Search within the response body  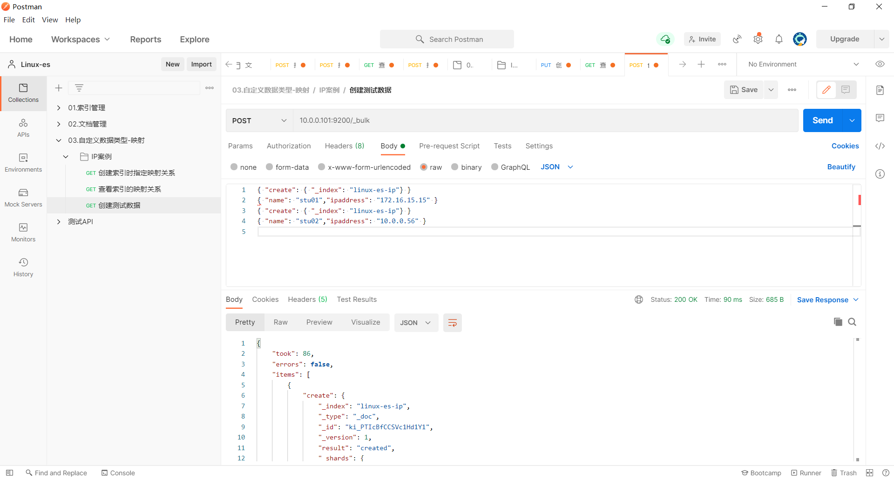[x=852, y=322]
